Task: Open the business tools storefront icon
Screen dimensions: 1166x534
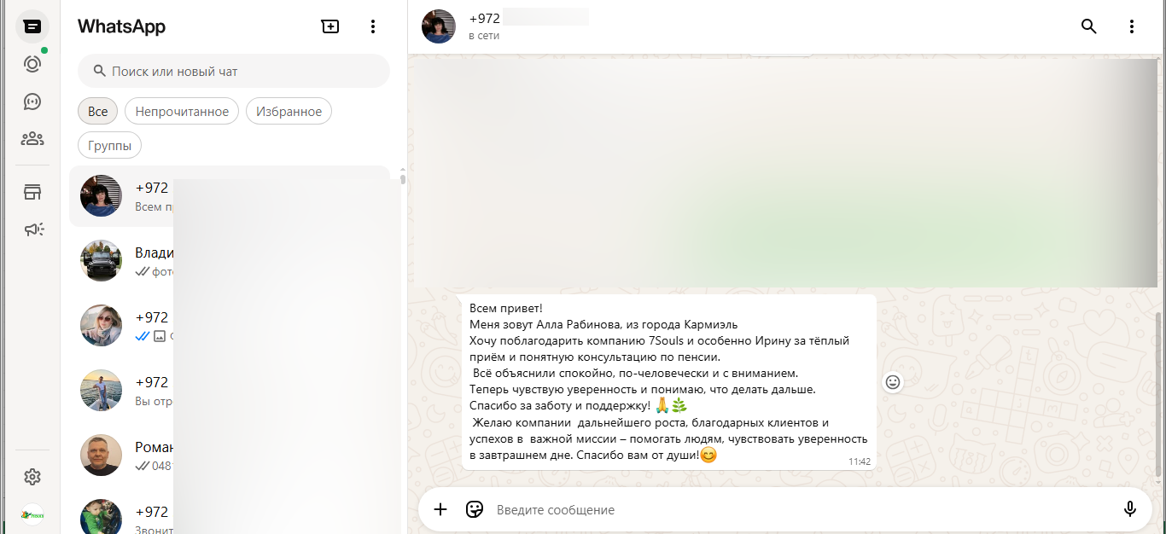Action: pyautogui.click(x=32, y=192)
